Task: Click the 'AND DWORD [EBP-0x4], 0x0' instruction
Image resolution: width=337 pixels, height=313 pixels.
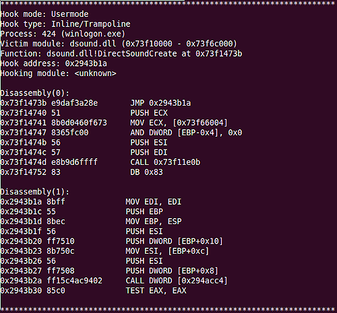Action: pos(186,133)
